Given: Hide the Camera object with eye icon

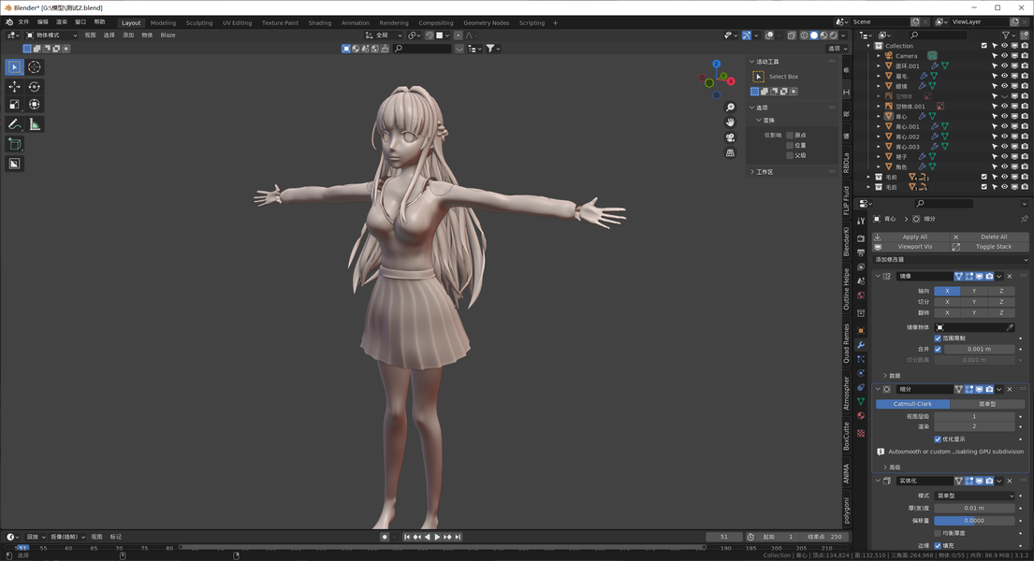Looking at the screenshot, I should (x=1004, y=56).
